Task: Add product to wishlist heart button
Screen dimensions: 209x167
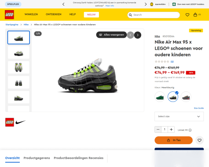Action: click(199, 140)
